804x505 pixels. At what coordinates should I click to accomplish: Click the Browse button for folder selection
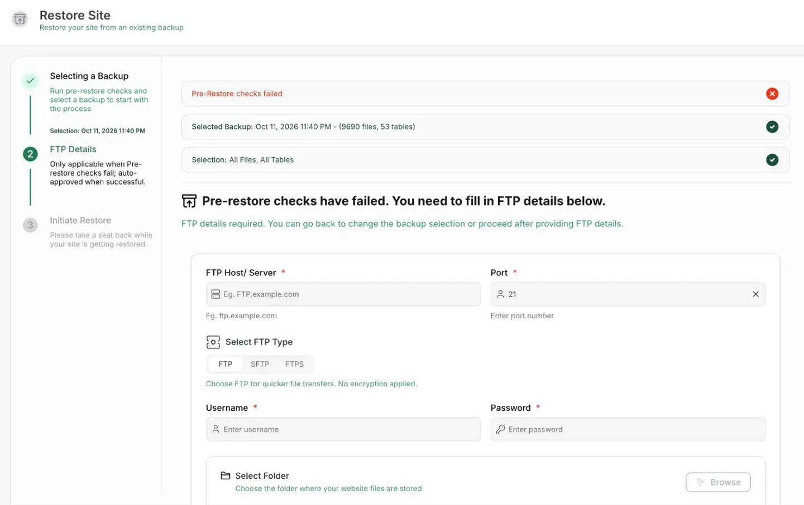(x=718, y=483)
